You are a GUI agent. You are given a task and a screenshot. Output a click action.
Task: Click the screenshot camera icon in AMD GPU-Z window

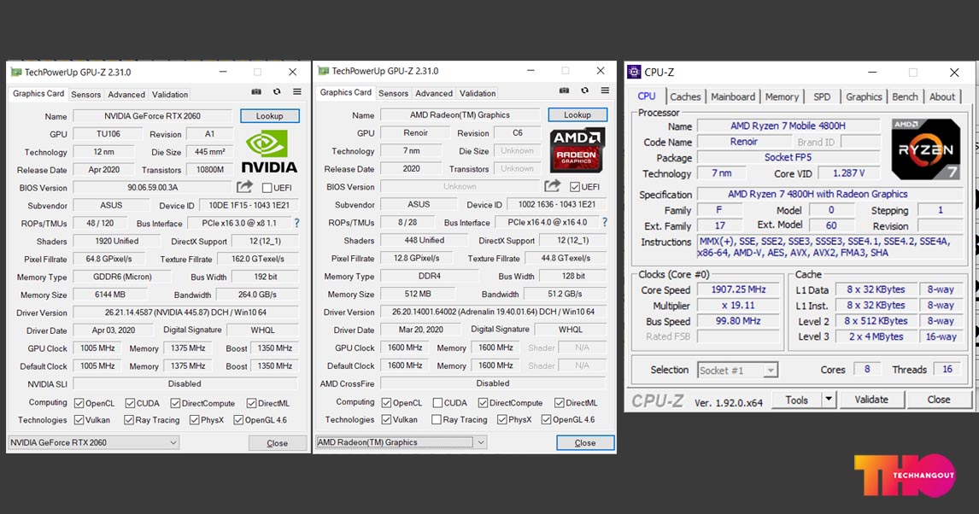564,91
